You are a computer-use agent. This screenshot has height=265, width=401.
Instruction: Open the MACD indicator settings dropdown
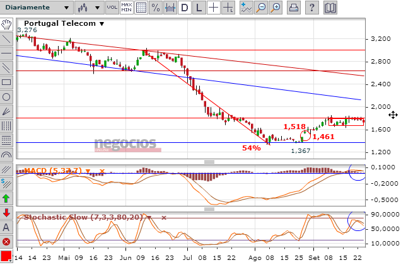click(x=88, y=171)
